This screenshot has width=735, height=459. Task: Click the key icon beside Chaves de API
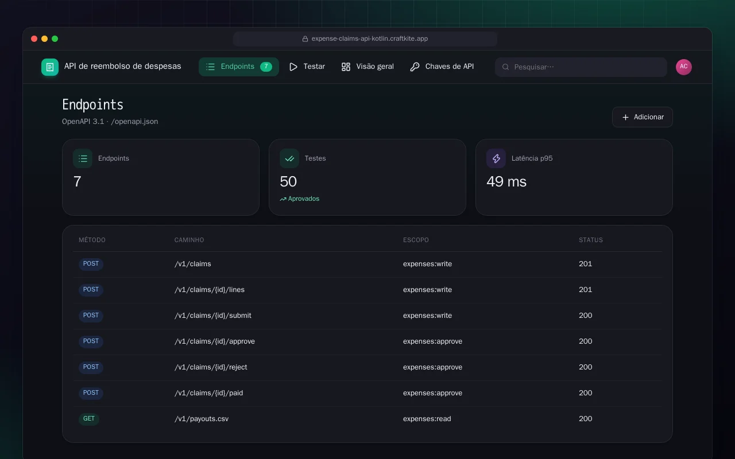[x=415, y=67]
